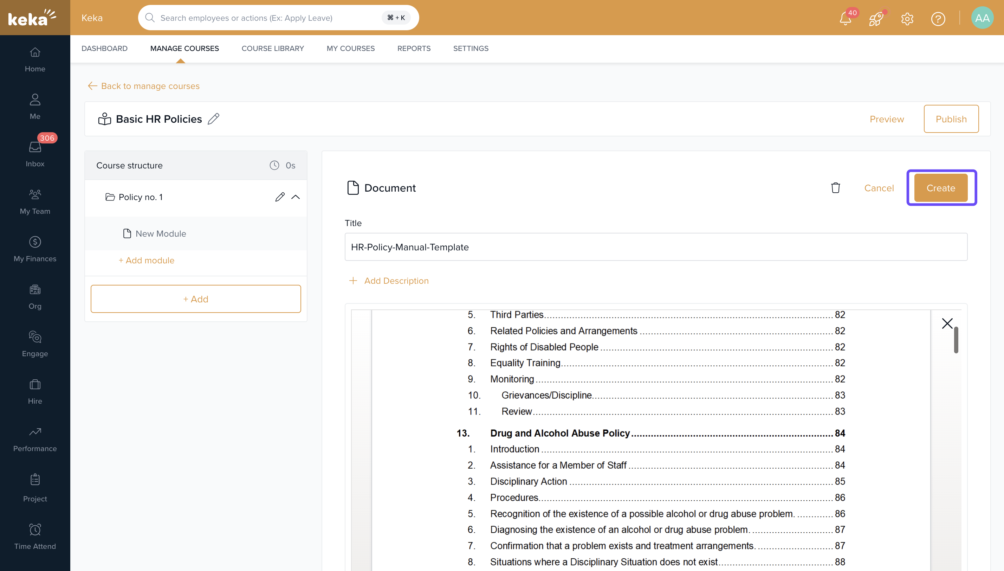Viewport: 1004px width, 571px height.
Task: Collapse the Policy no. 1 section
Action: [x=296, y=197]
